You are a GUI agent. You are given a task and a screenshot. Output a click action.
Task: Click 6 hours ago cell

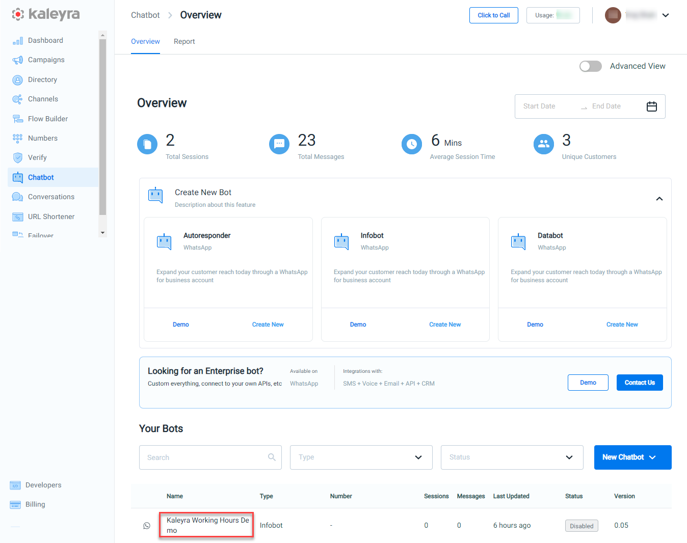point(512,526)
